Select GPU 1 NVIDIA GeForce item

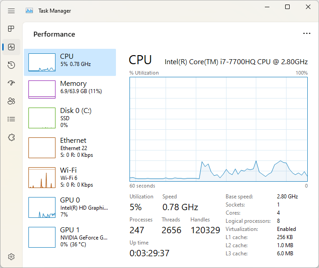pos(70,237)
